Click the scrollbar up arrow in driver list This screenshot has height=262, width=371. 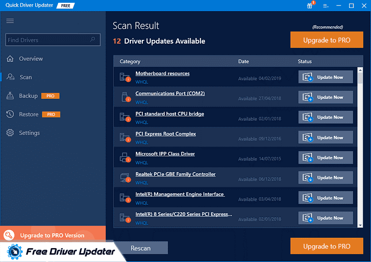pyautogui.click(x=360, y=70)
